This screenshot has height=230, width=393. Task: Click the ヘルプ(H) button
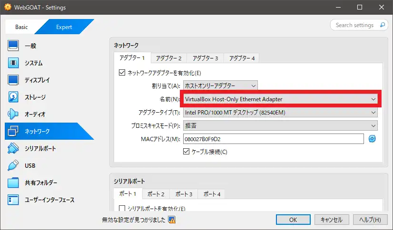pos(370,220)
